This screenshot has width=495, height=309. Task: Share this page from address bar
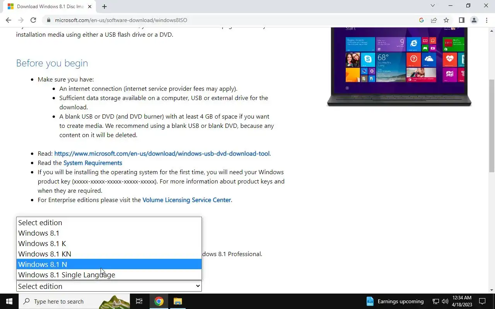tap(434, 20)
